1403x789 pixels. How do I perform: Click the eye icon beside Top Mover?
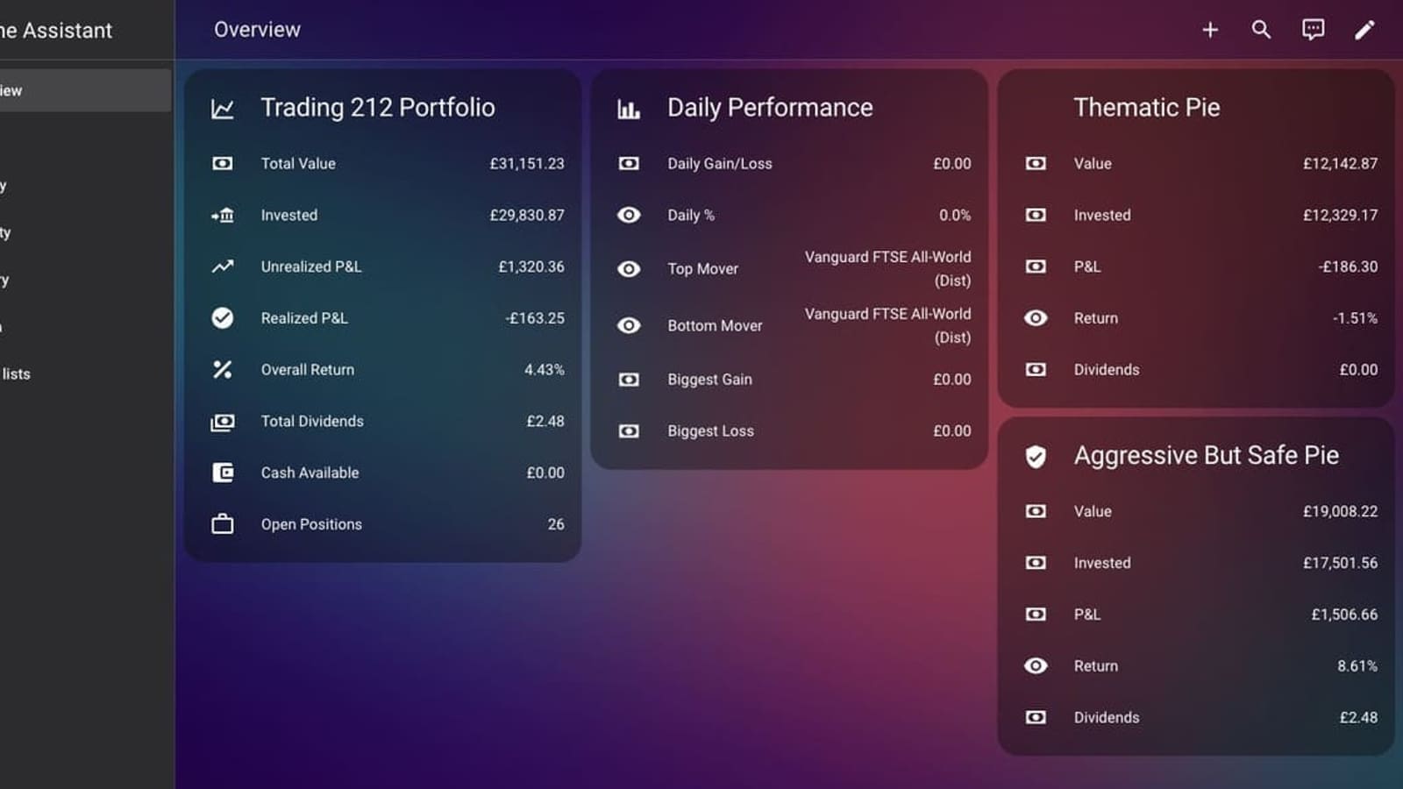[629, 269]
